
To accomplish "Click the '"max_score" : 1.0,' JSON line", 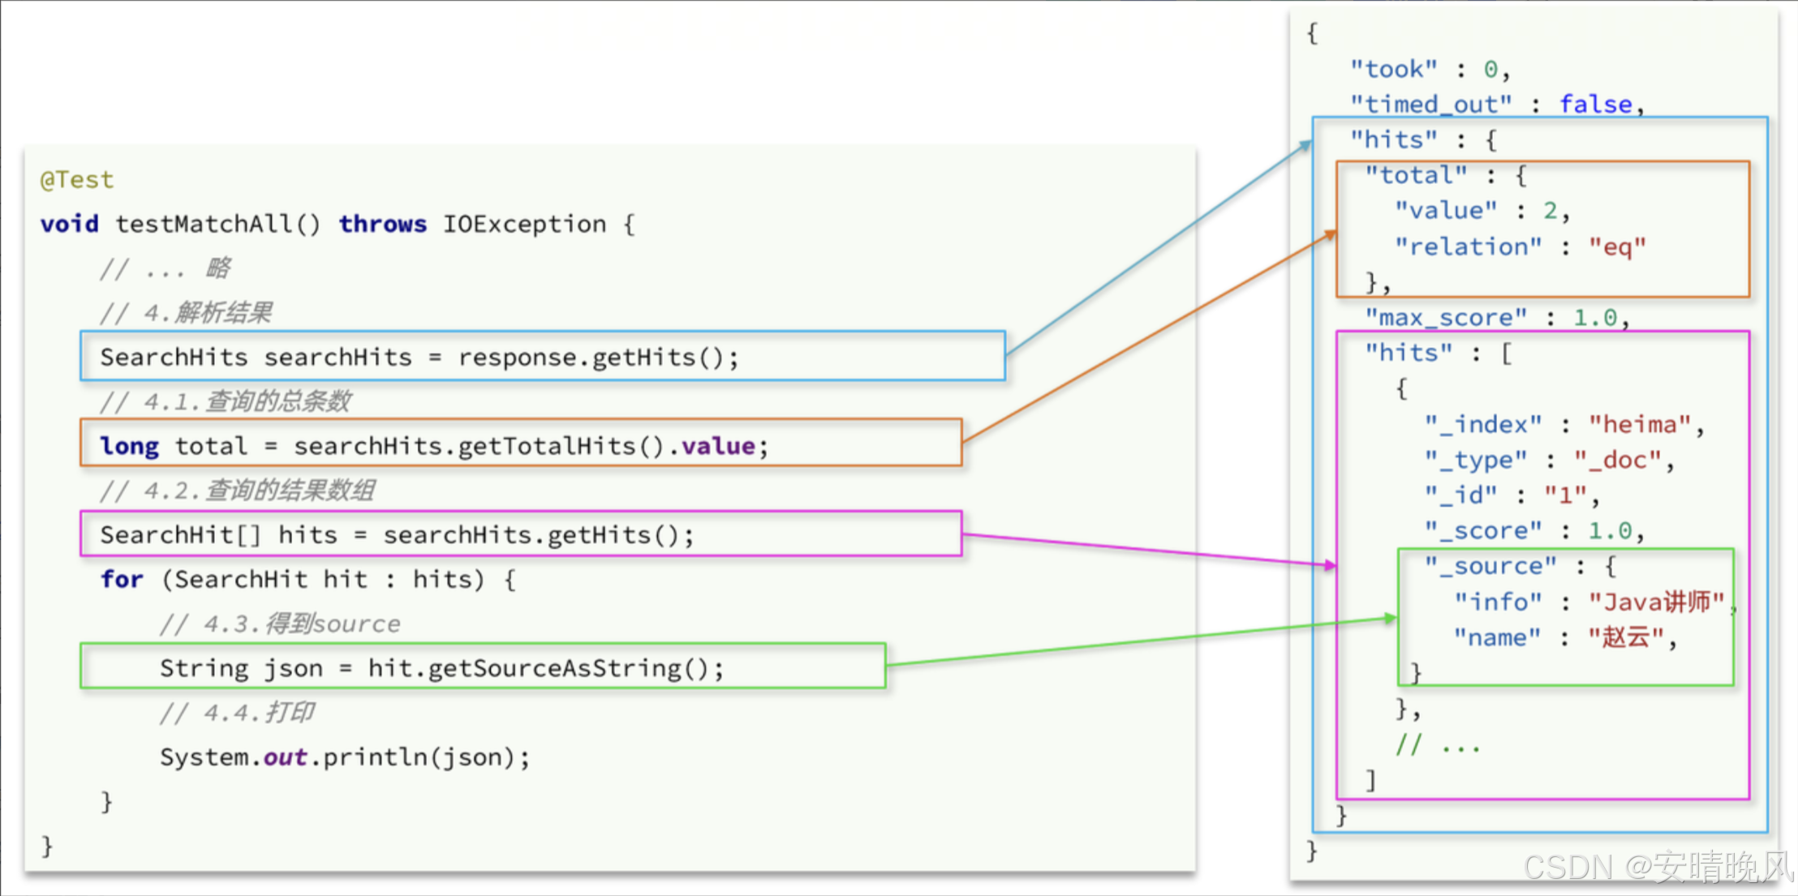I will click(x=1497, y=317).
